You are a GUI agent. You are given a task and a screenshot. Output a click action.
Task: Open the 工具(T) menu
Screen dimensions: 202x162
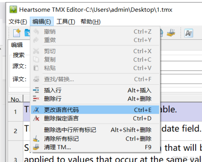[x=66, y=22]
